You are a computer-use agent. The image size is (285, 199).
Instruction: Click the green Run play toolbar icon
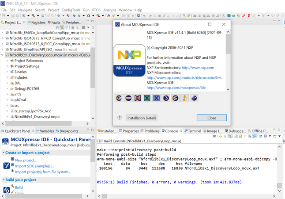point(89,15)
